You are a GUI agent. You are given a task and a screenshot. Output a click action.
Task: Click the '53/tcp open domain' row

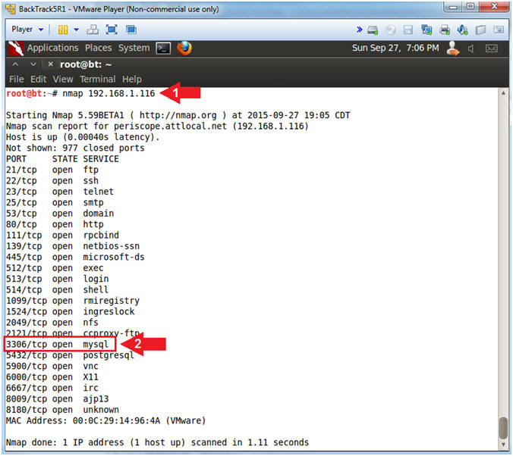[x=60, y=214]
